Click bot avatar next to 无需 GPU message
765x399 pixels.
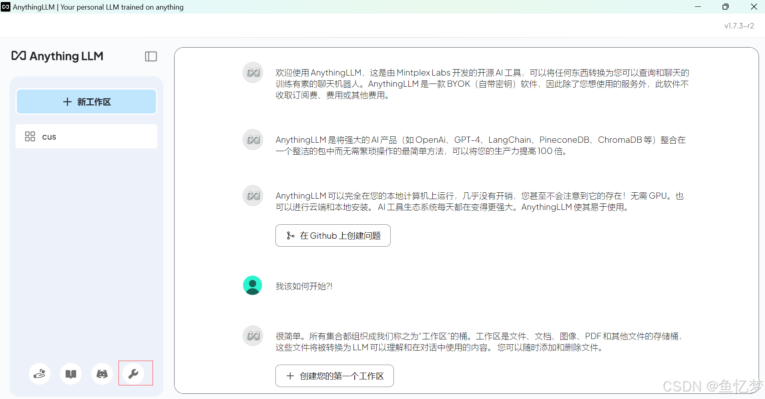click(253, 196)
